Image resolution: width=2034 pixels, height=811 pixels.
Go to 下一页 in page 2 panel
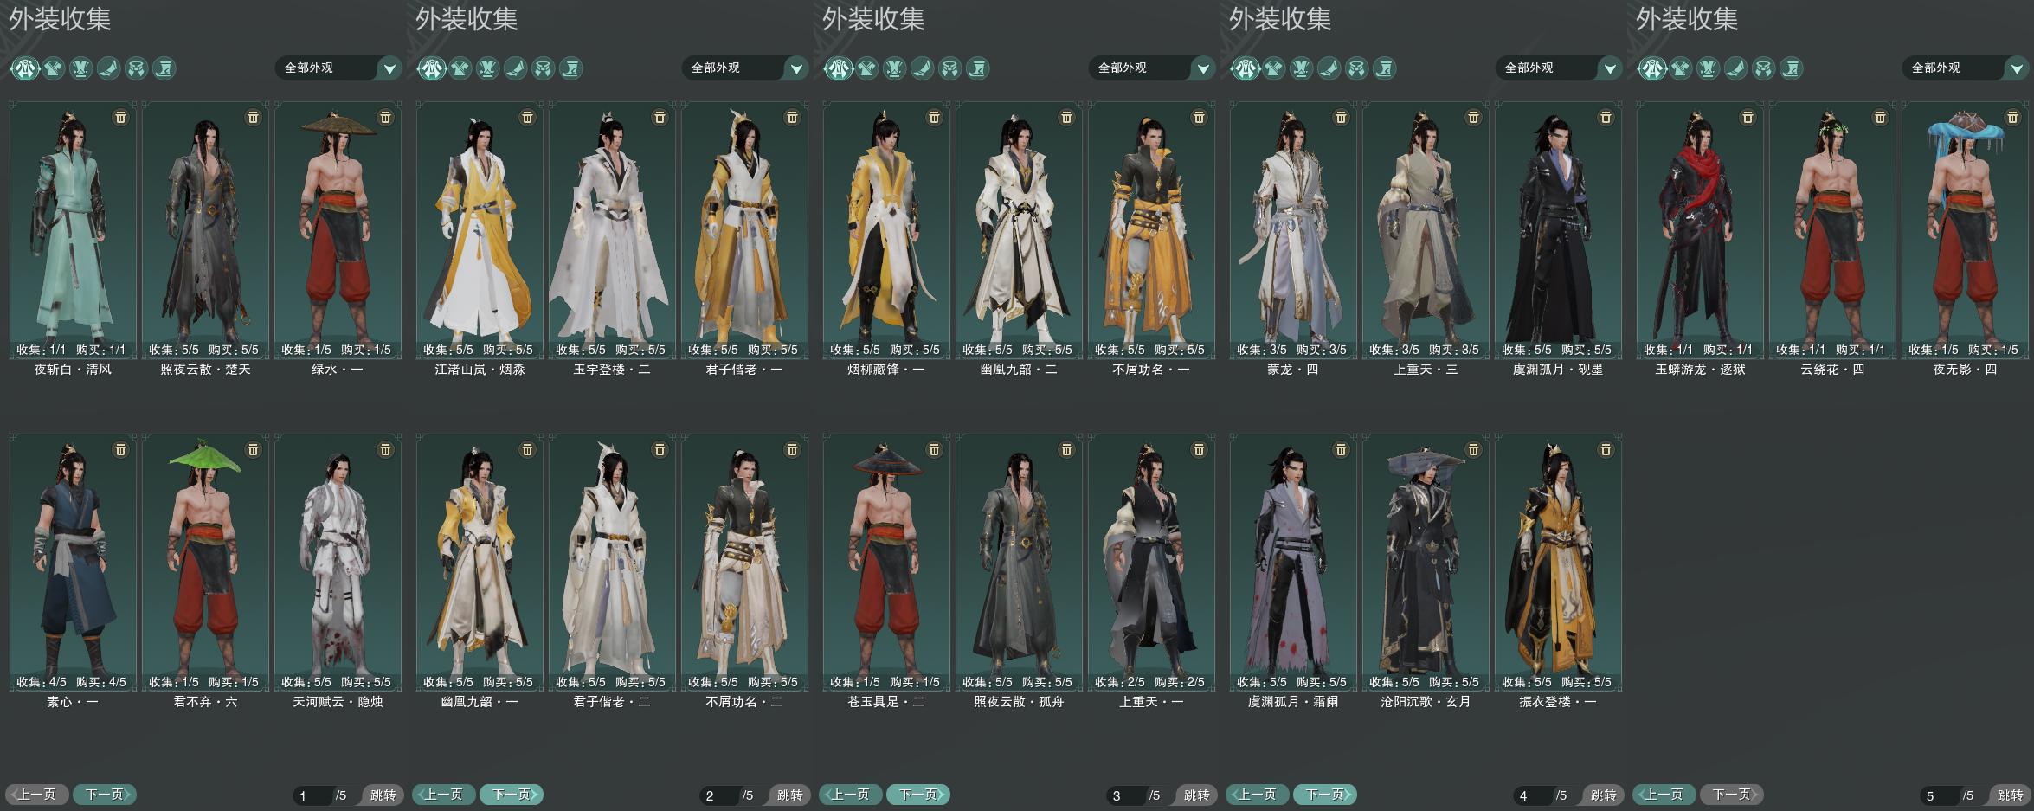pyautogui.click(x=511, y=794)
